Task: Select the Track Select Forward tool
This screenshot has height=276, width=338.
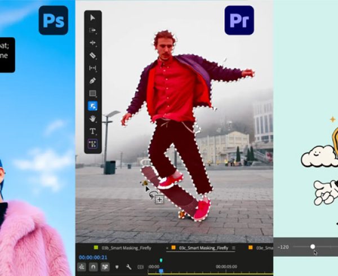Action: click(x=93, y=30)
